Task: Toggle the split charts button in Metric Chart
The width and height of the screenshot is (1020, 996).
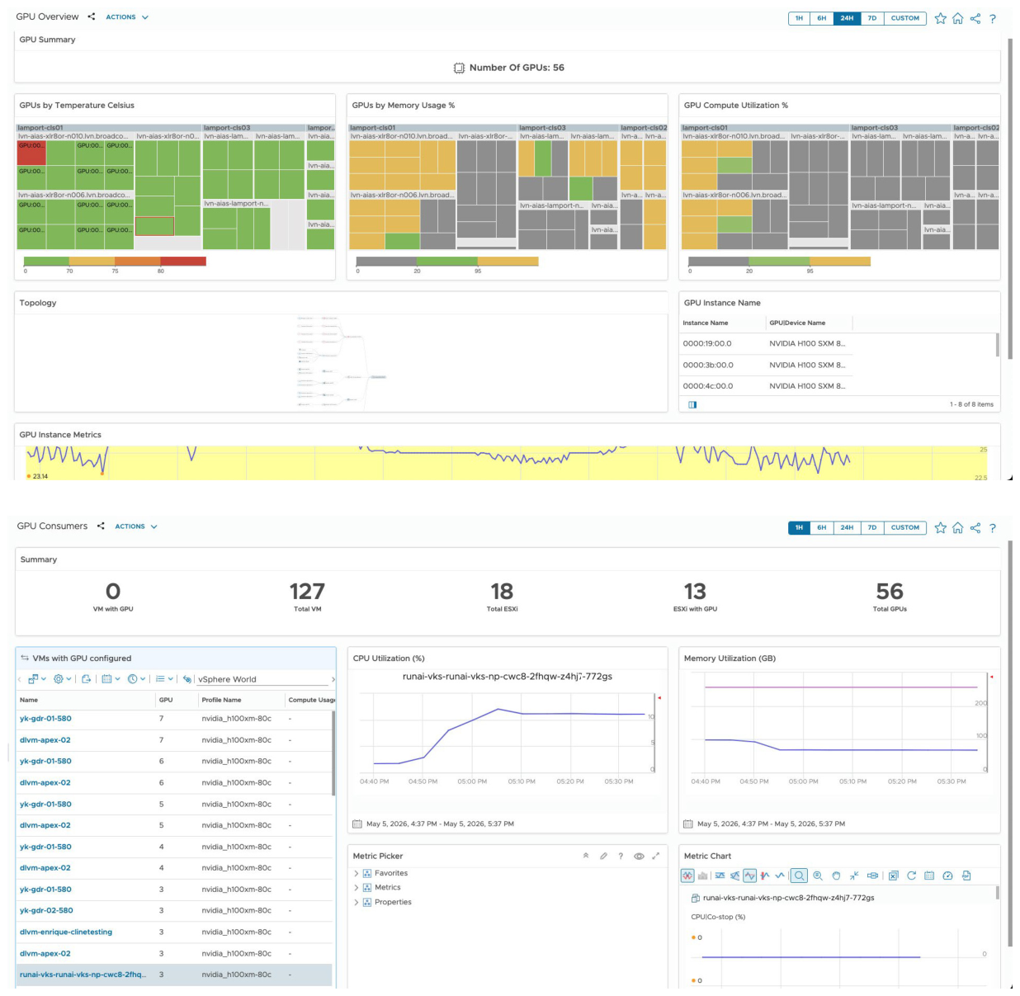Action: click(x=687, y=876)
